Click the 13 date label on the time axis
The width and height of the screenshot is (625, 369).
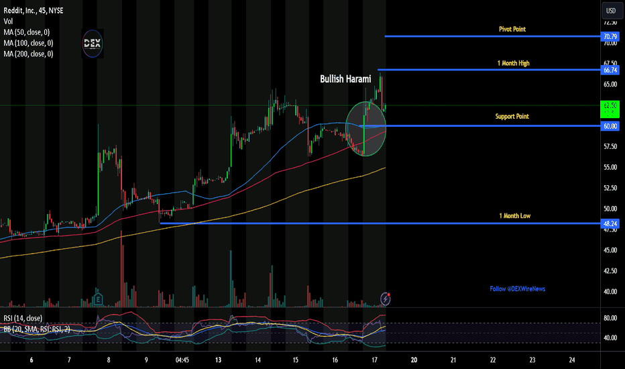point(218,360)
